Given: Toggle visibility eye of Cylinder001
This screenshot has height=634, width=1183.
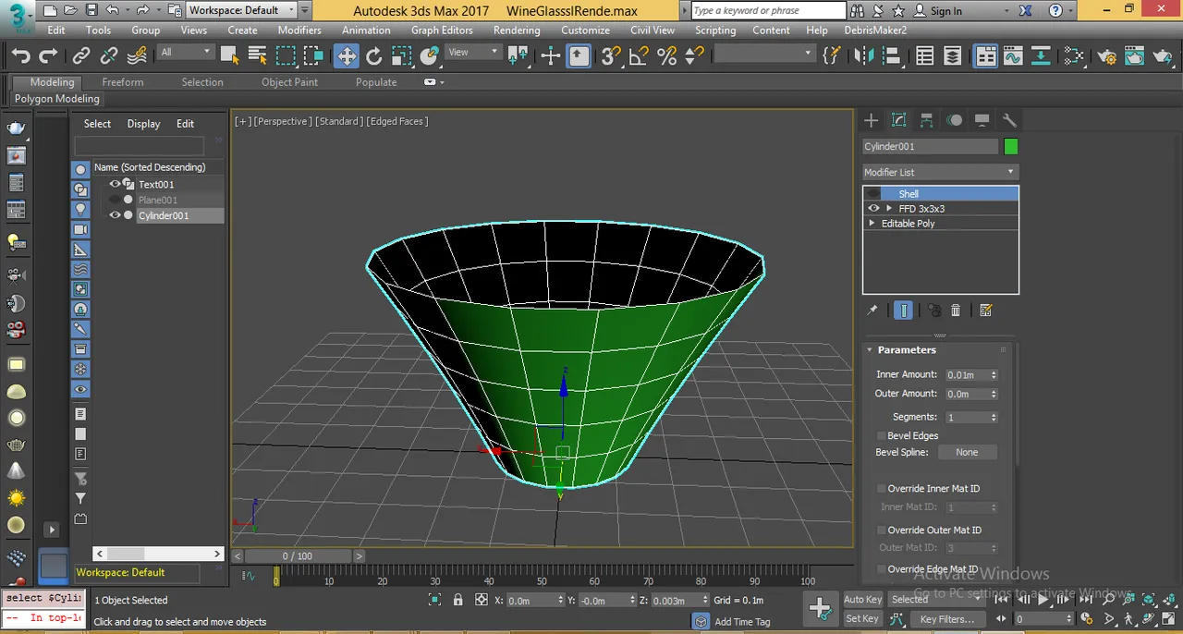Looking at the screenshot, I should [x=115, y=215].
